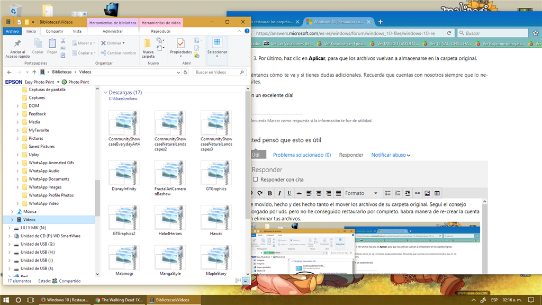
Task: Collapse the Descargas (17) group
Action: 105,93
